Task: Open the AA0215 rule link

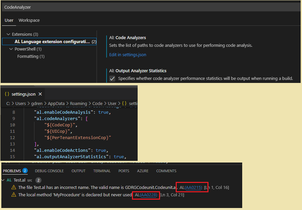Action: (194, 188)
